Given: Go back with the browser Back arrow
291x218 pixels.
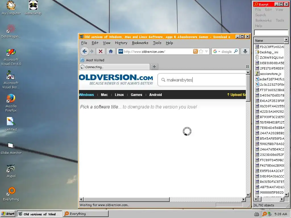Looking at the screenshot, I should (84, 51).
